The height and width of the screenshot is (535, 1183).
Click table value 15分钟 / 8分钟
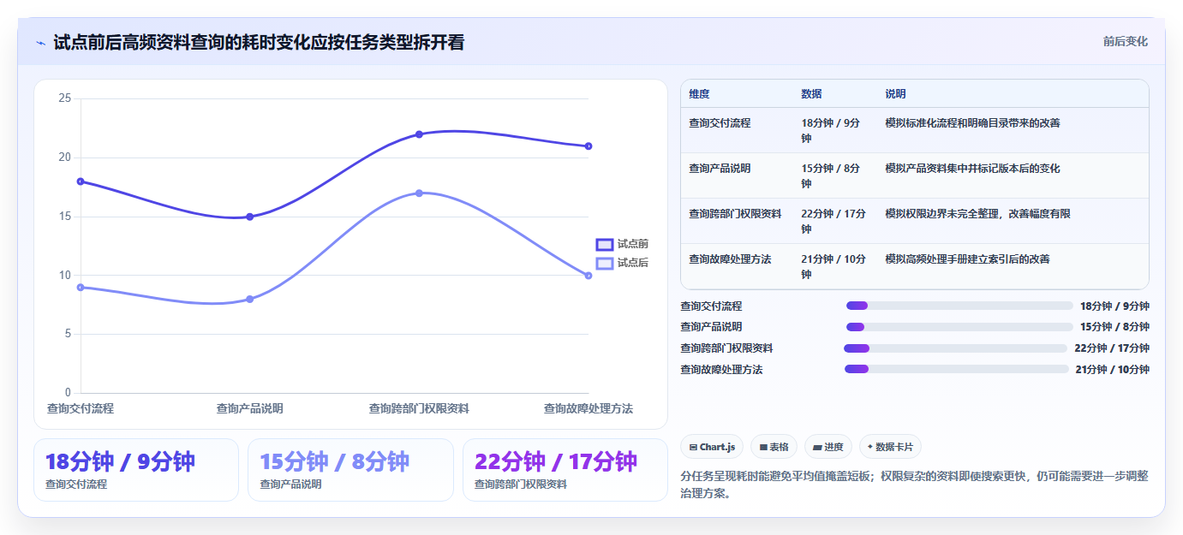click(831, 175)
